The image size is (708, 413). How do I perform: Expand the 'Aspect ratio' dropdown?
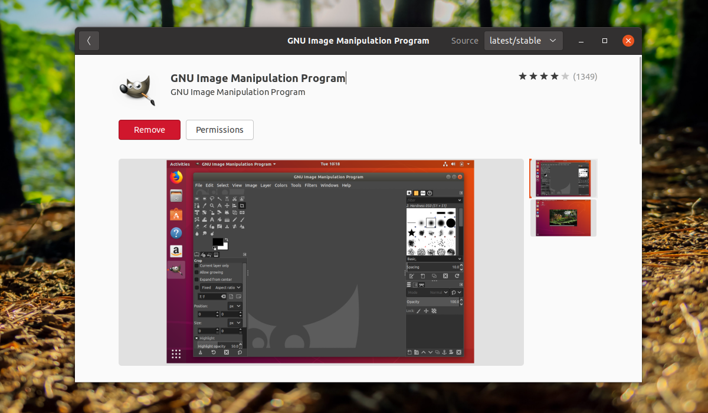point(228,287)
